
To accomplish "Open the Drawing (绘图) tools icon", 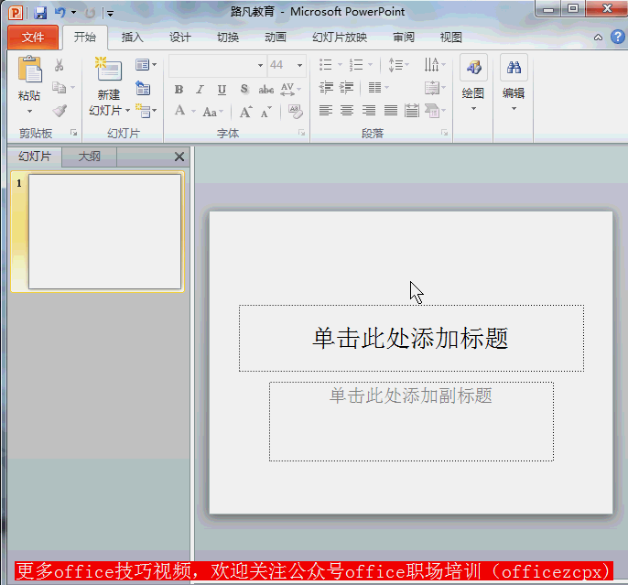I will [473, 69].
